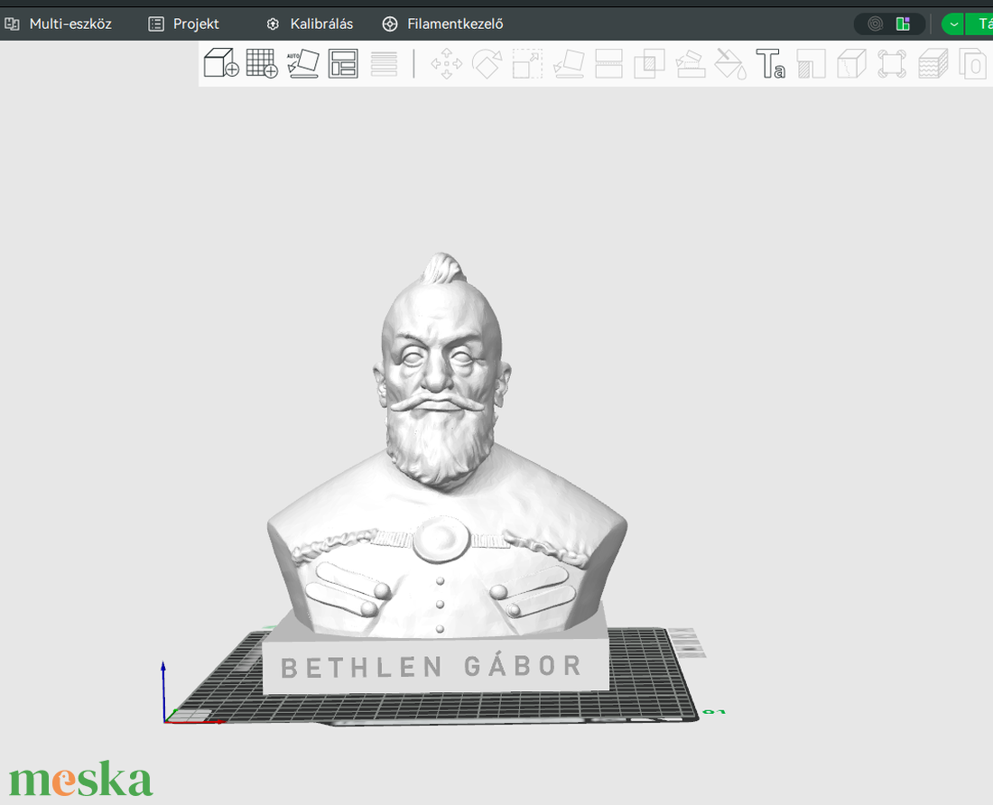Add a new plate with the grid-plus icon
This screenshot has height=805, width=993.
pyautogui.click(x=262, y=63)
